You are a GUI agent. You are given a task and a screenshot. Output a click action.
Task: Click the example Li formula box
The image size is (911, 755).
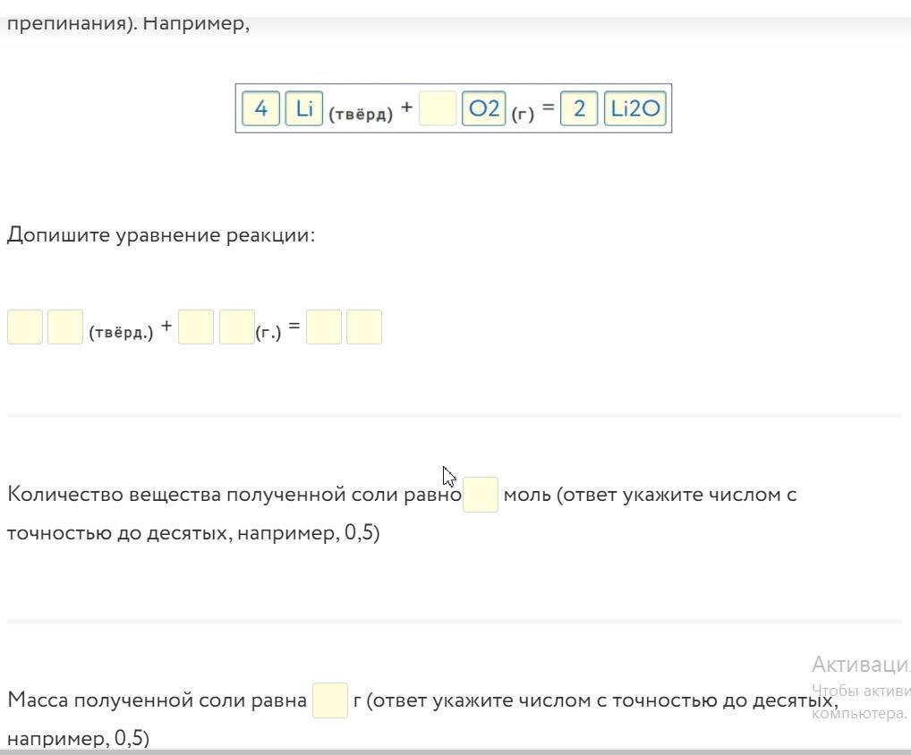[x=304, y=109]
